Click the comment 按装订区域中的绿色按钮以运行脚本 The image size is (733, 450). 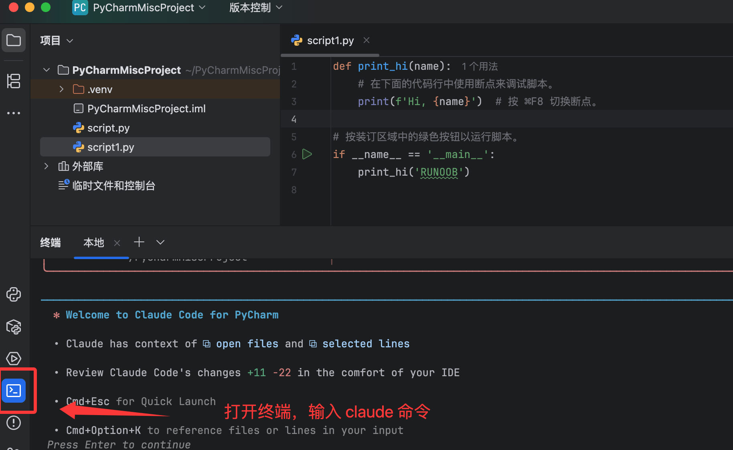coord(426,137)
